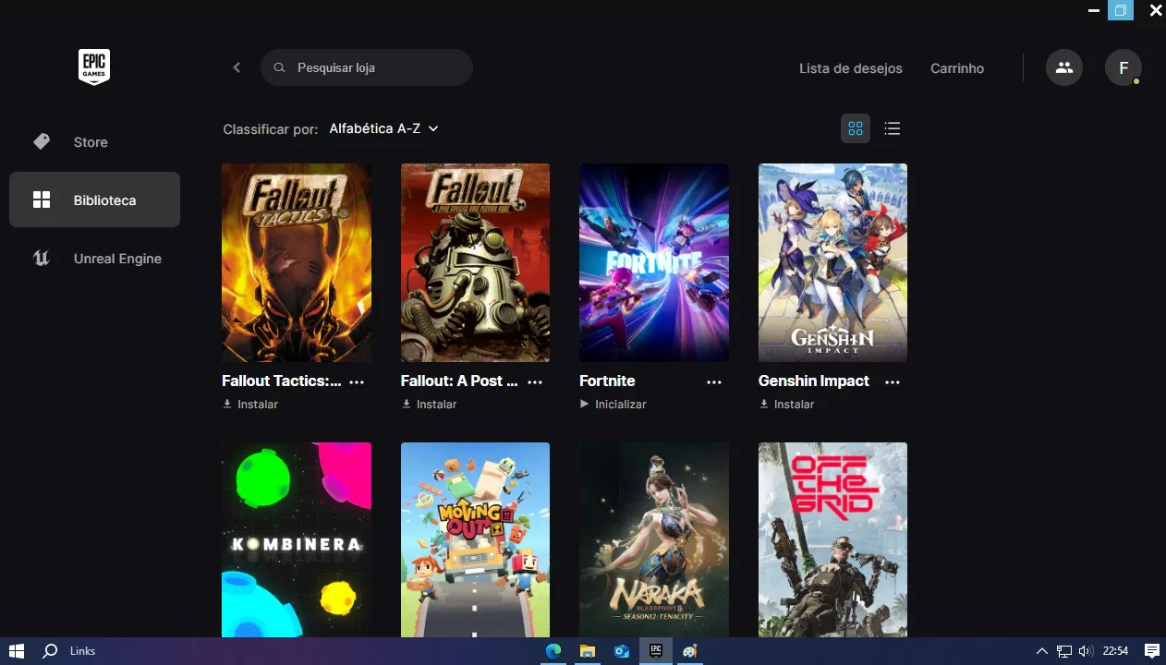The width and height of the screenshot is (1166, 665).
Task: Open Outlook from taskbar
Action: pyautogui.click(x=621, y=651)
